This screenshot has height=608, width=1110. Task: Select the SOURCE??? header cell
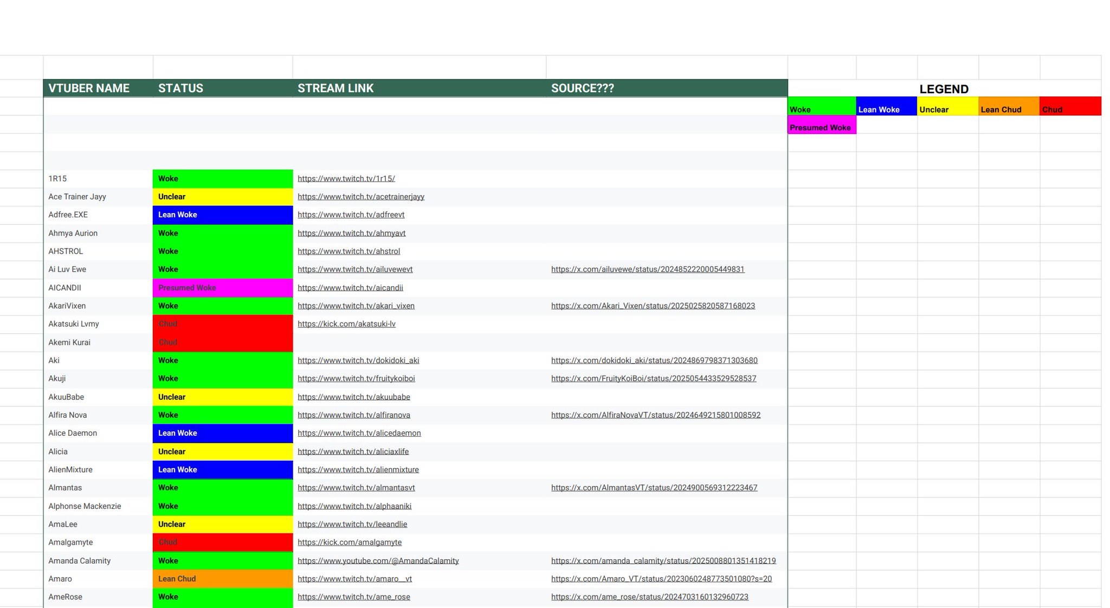(582, 88)
